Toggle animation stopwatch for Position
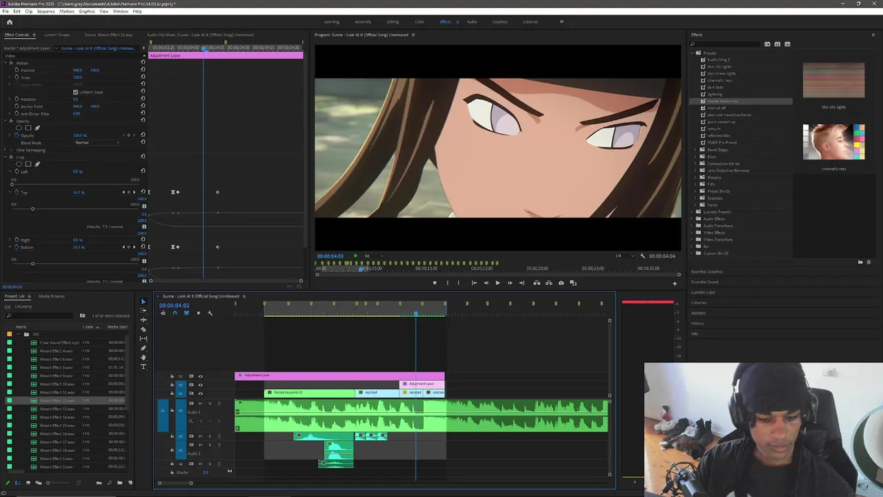The image size is (883, 497). 17,70
